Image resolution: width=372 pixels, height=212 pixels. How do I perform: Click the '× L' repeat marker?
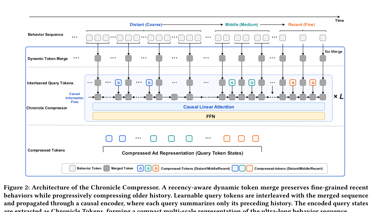(x=338, y=97)
